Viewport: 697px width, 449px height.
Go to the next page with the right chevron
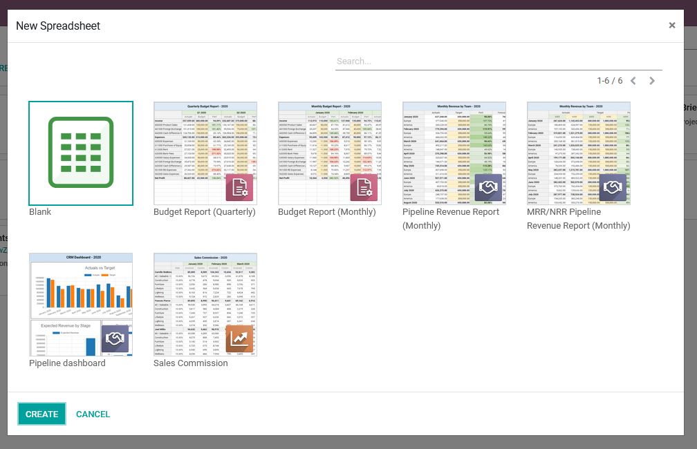pyautogui.click(x=652, y=81)
